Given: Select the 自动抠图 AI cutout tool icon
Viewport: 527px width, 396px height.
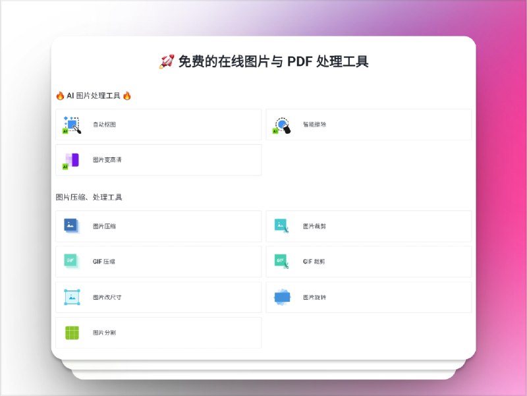Looking at the screenshot, I should pyautogui.click(x=71, y=125).
